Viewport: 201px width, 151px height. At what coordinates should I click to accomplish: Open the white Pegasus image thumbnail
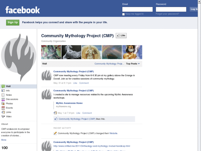point(71,52)
